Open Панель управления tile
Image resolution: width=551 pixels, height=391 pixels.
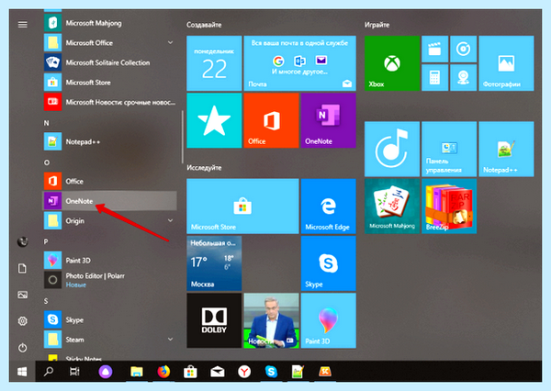point(449,149)
